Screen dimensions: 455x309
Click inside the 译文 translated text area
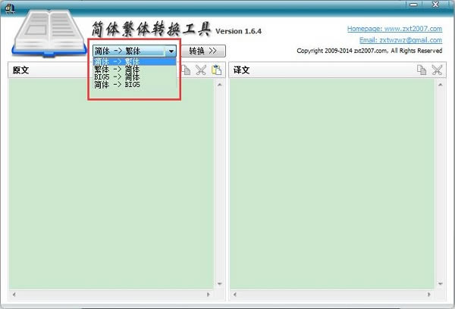point(331,189)
